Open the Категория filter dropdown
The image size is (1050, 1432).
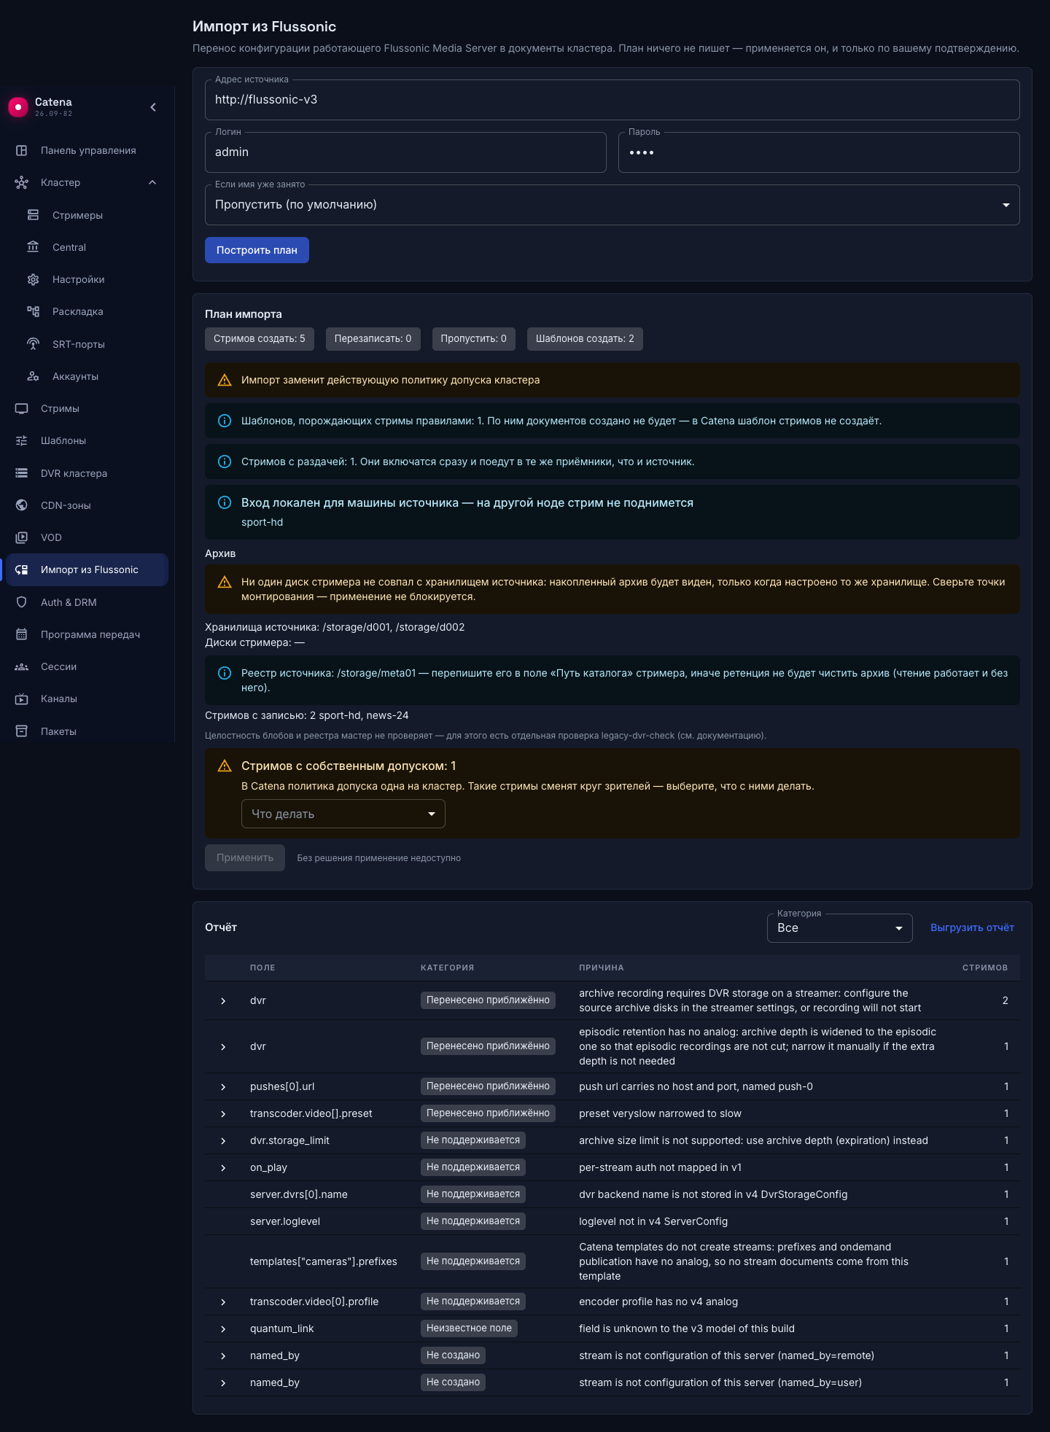840,928
